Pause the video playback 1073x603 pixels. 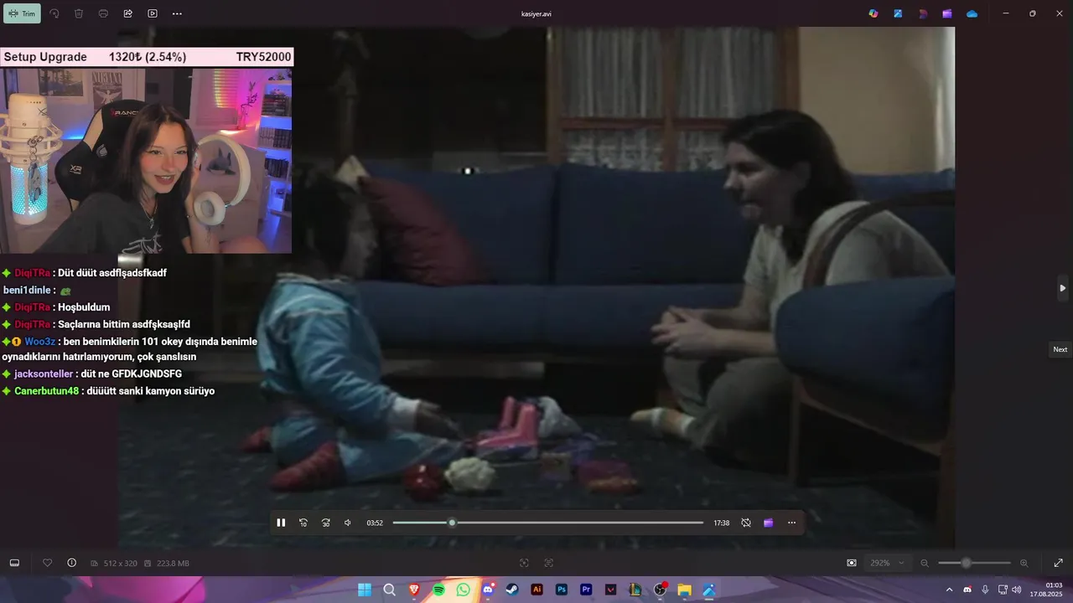tap(281, 523)
